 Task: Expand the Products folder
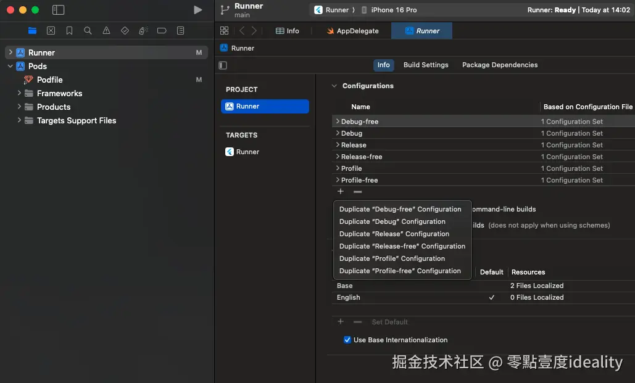point(19,107)
